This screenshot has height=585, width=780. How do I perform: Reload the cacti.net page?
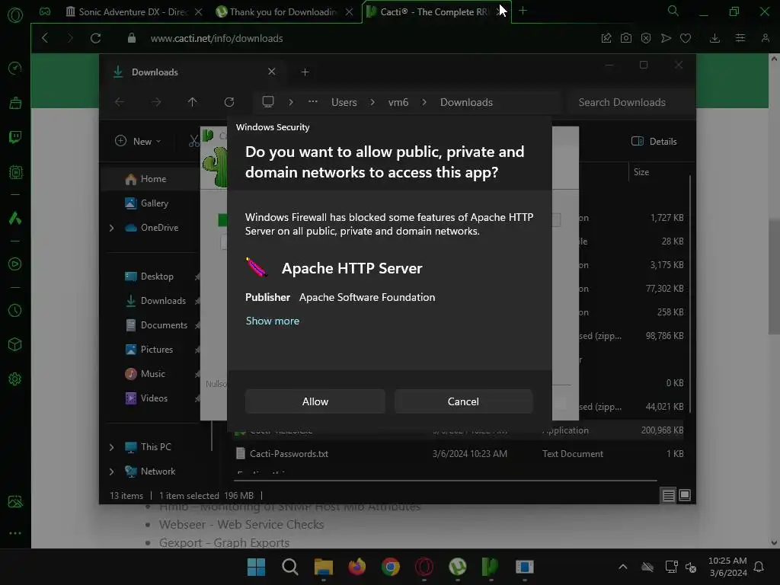click(95, 38)
